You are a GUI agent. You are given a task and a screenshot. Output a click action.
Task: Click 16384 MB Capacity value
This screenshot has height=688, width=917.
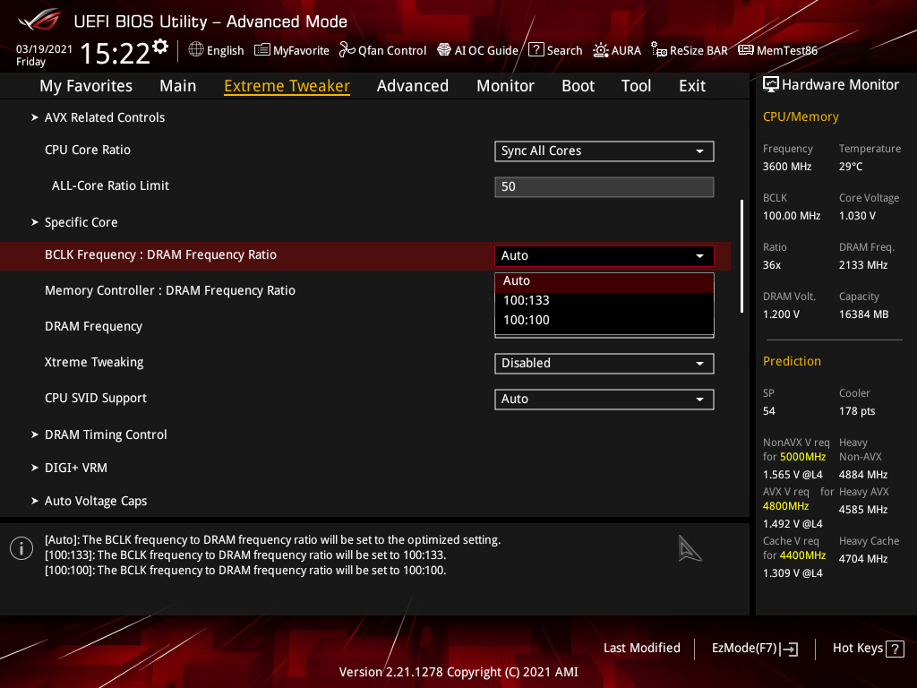[864, 314]
